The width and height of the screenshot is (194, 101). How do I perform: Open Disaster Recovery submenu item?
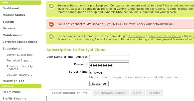19,75
